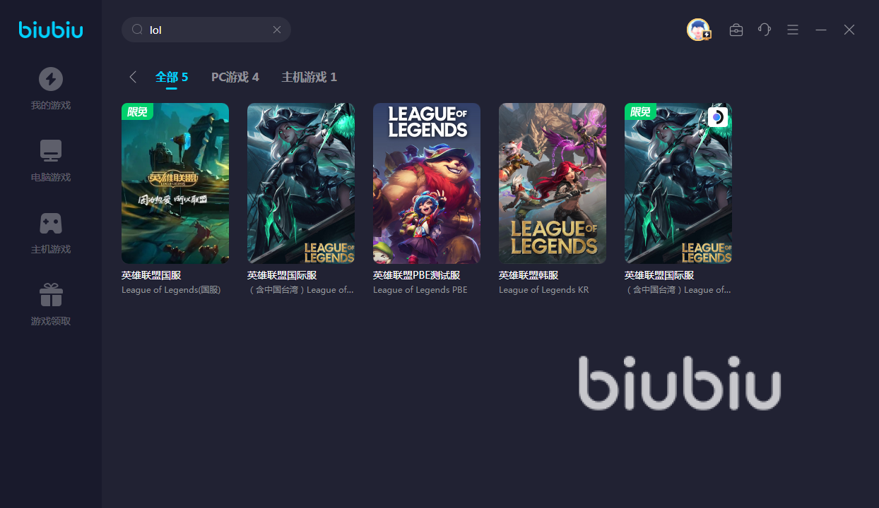The width and height of the screenshot is (879, 508).
Task: Select the 全部 5 tab
Action: coord(172,77)
